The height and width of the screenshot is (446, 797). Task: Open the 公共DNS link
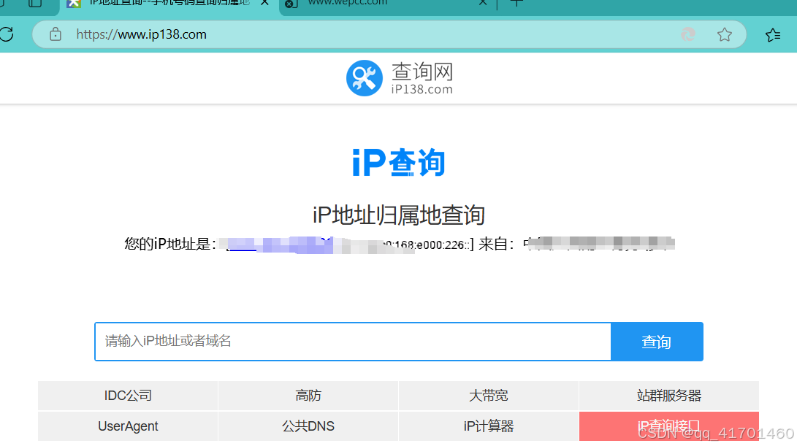(308, 426)
